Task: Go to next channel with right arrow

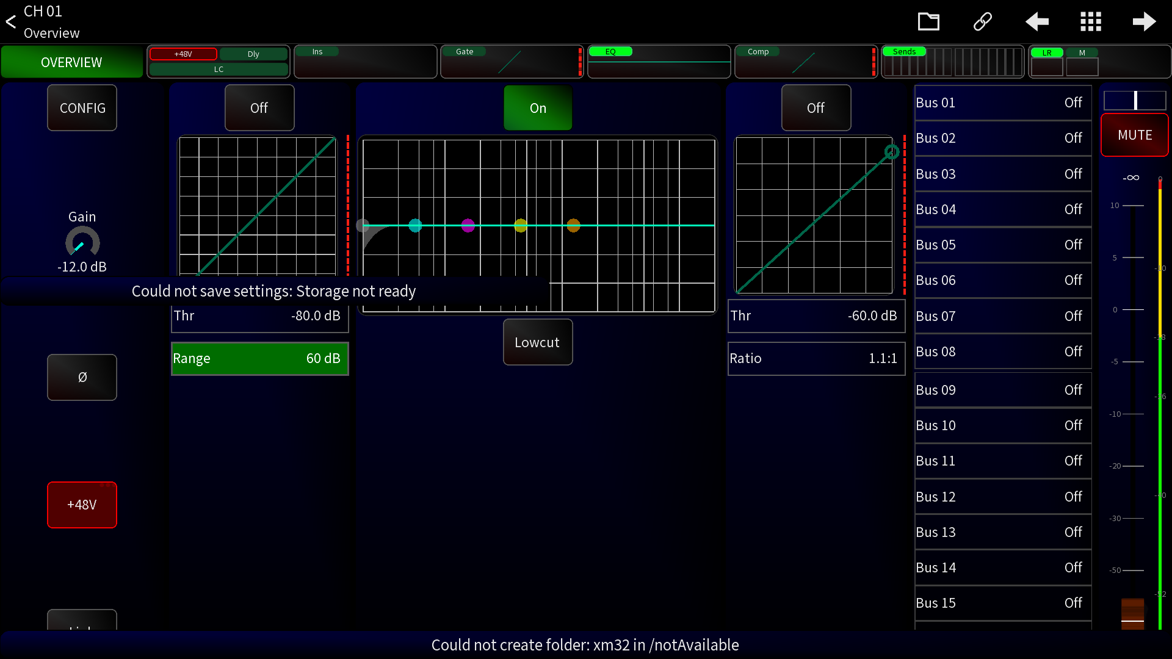Action: (x=1144, y=22)
